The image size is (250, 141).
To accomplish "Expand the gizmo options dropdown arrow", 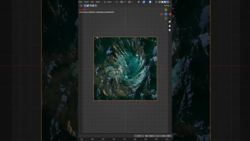I will pyautogui.click(x=146, y=2).
